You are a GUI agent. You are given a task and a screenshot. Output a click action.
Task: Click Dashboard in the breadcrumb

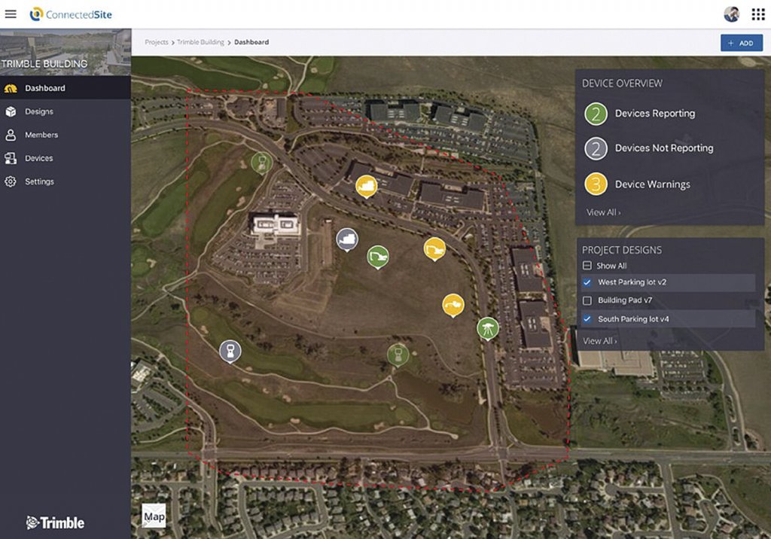251,42
